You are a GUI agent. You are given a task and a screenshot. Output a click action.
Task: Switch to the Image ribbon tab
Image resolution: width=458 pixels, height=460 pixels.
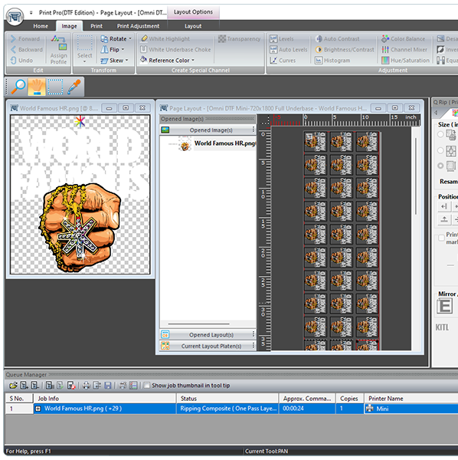click(x=69, y=26)
